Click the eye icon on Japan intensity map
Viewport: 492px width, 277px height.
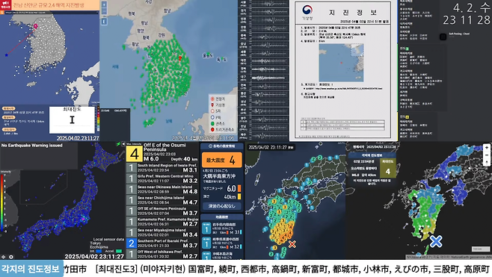(x=11, y=257)
